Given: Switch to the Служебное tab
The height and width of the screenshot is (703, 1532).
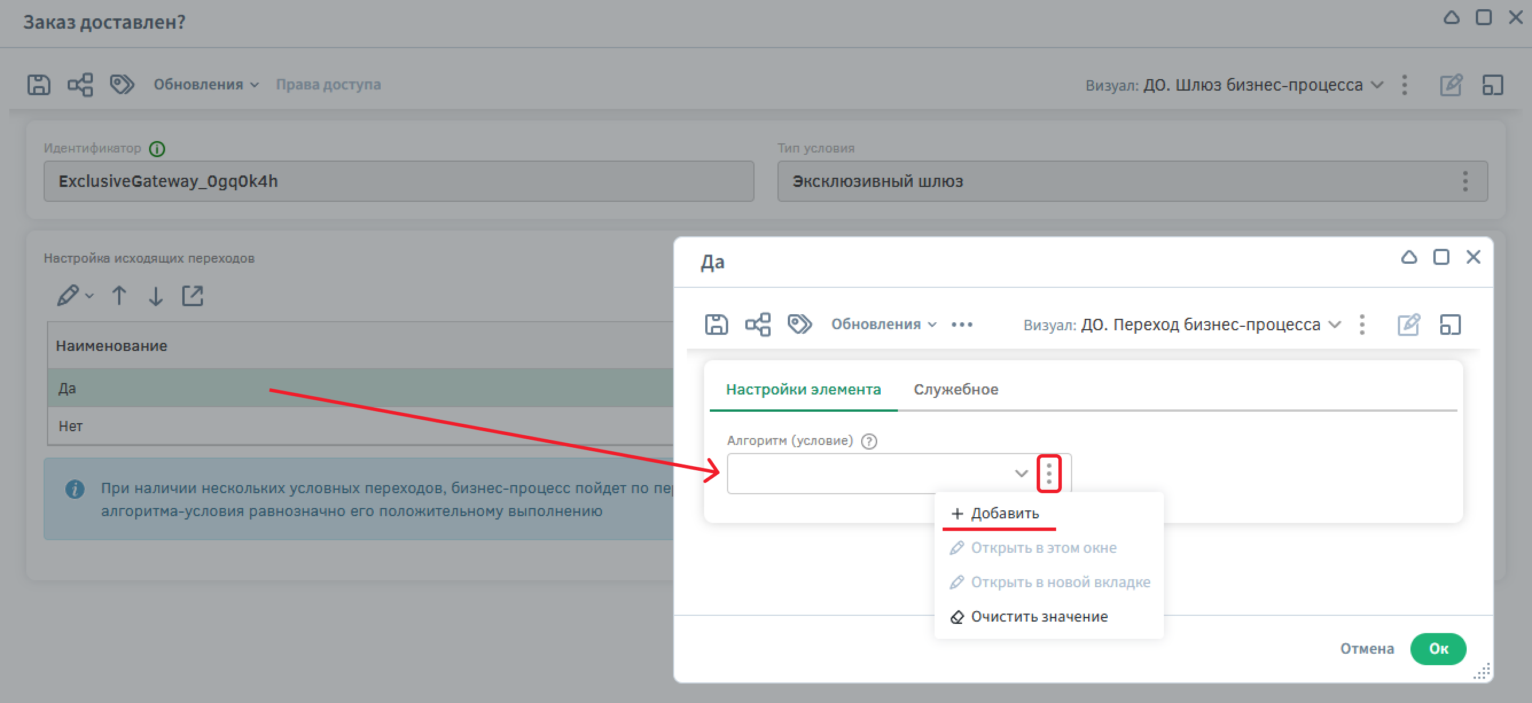Looking at the screenshot, I should 955,389.
